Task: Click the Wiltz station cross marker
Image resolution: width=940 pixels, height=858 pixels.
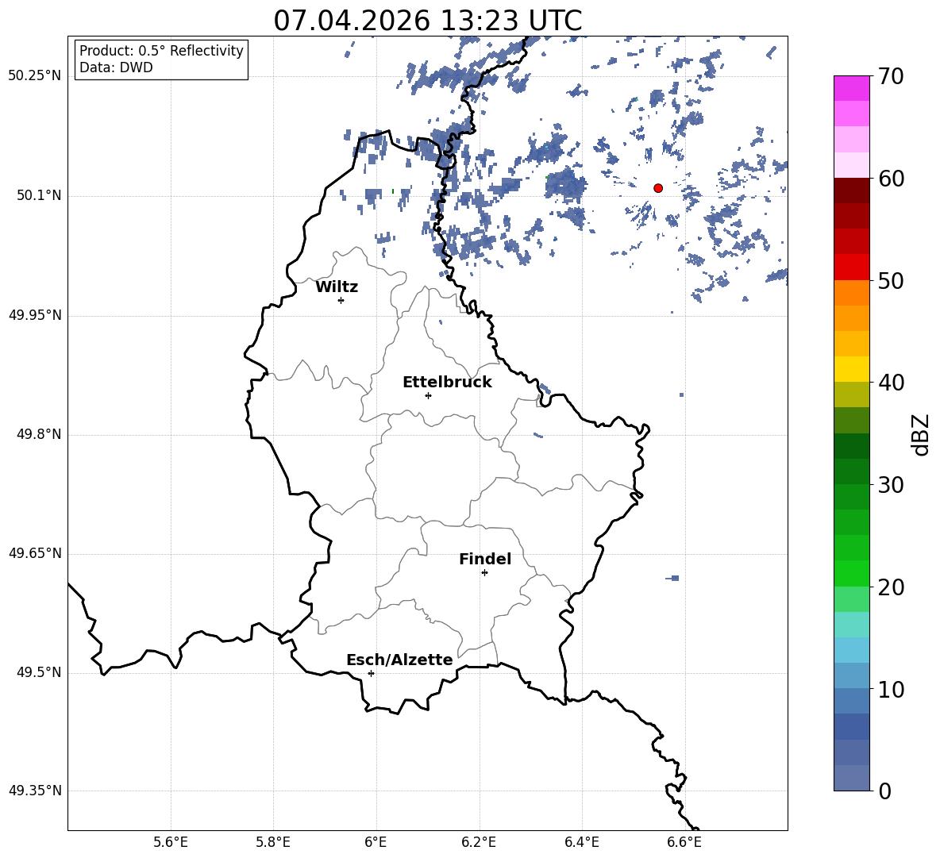Action: click(x=341, y=300)
